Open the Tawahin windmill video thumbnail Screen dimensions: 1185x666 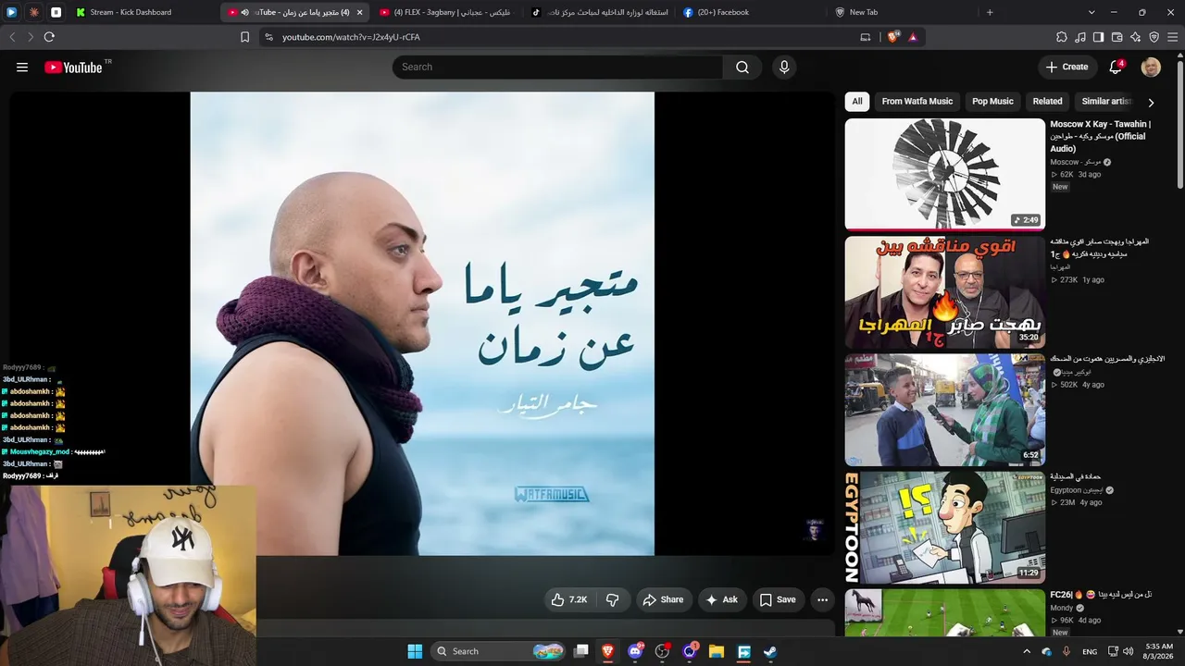tap(944, 174)
